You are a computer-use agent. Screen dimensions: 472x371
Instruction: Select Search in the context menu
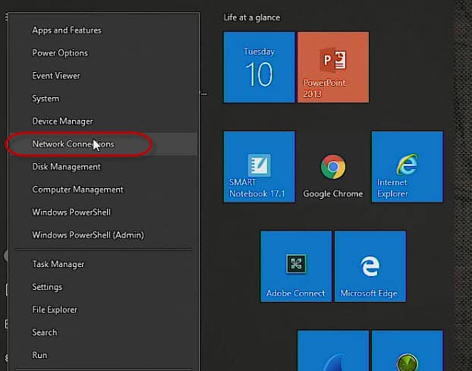tap(103, 332)
